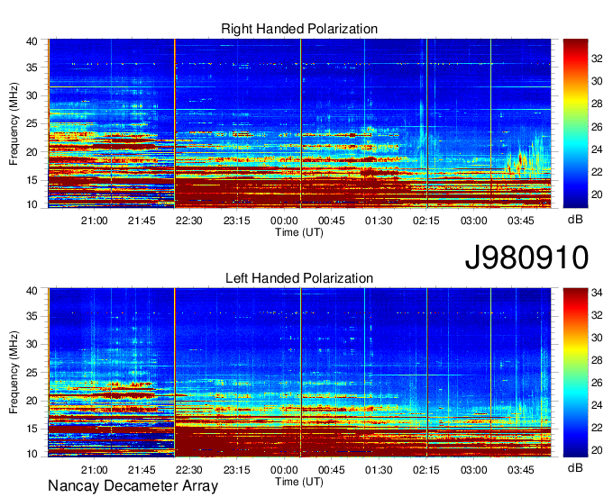The width and height of the screenshot is (613, 497).
Task: Click the top panel Time (UT) axis label
Action: [299, 232]
